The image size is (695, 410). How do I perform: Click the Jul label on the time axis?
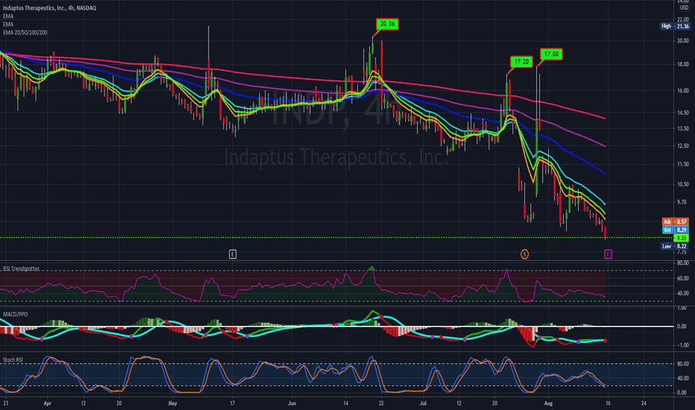[x=424, y=403]
